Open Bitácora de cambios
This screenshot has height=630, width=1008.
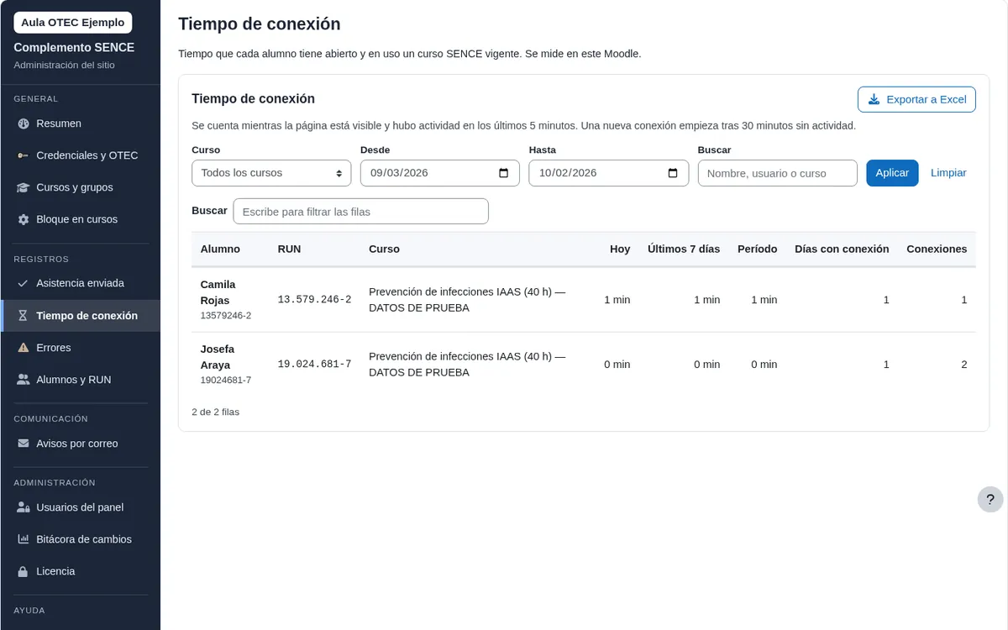click(81, 539)
